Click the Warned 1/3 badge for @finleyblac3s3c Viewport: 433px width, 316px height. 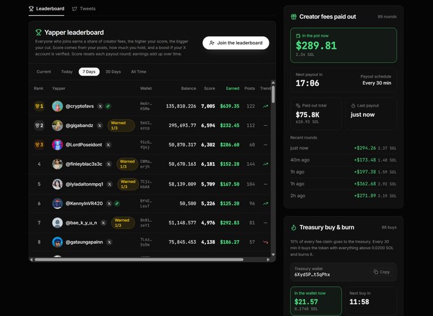[x=127, y=164]
